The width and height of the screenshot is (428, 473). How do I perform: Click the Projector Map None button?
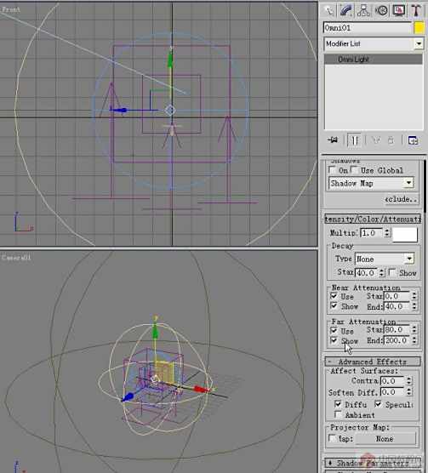[x=385, y=439]
